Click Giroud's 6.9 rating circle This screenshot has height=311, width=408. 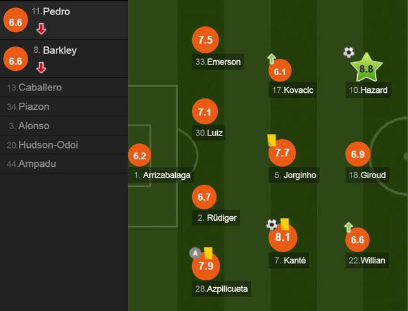pyautogui.click(x=358, y=154)
